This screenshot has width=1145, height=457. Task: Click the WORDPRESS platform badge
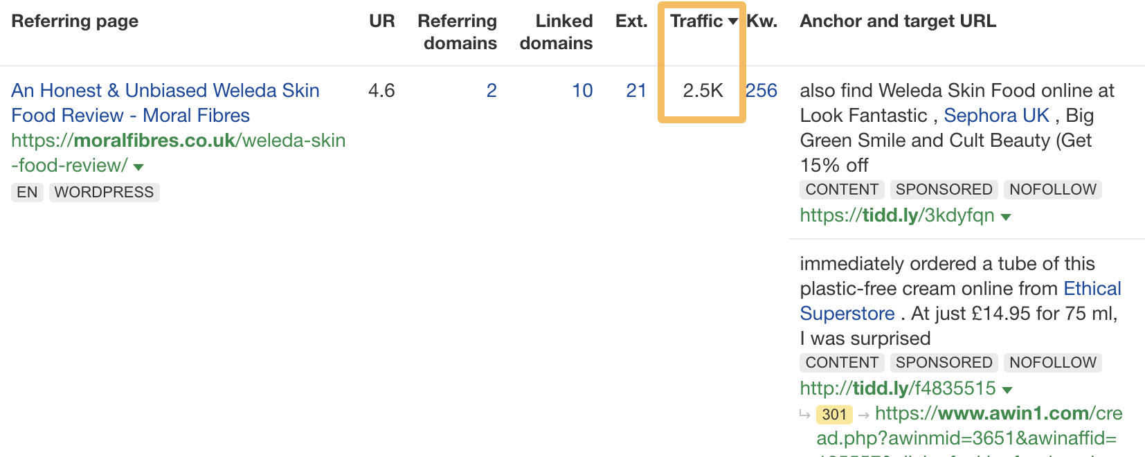click(x=104, y=192)
